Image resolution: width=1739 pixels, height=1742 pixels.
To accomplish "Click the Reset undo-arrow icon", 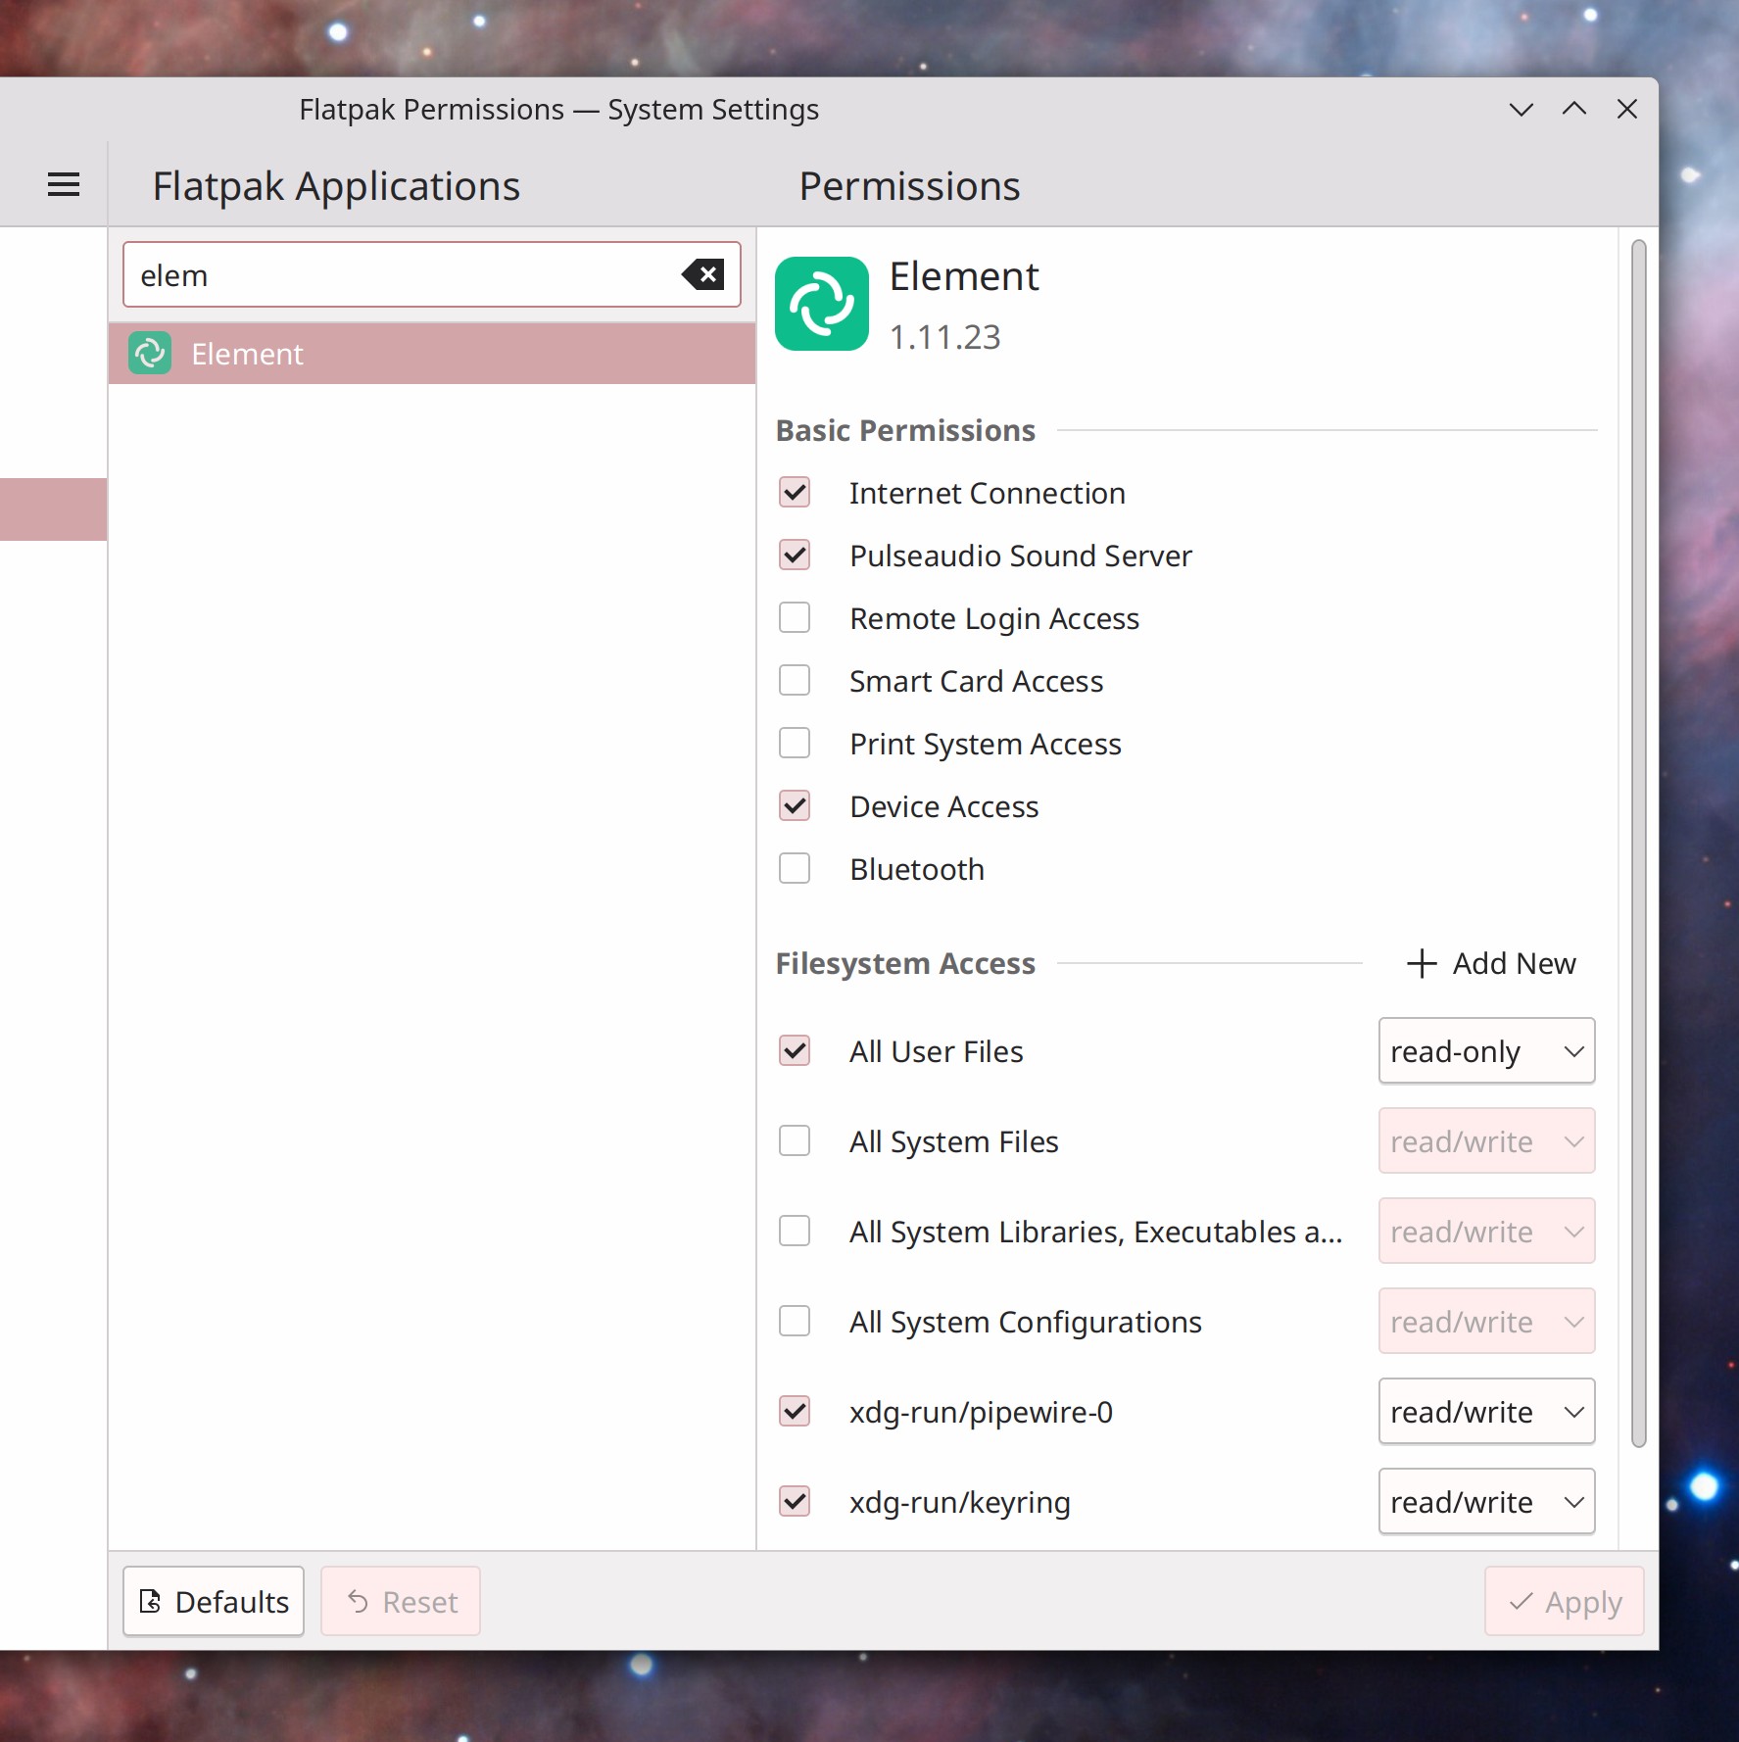I will 357,1601.
